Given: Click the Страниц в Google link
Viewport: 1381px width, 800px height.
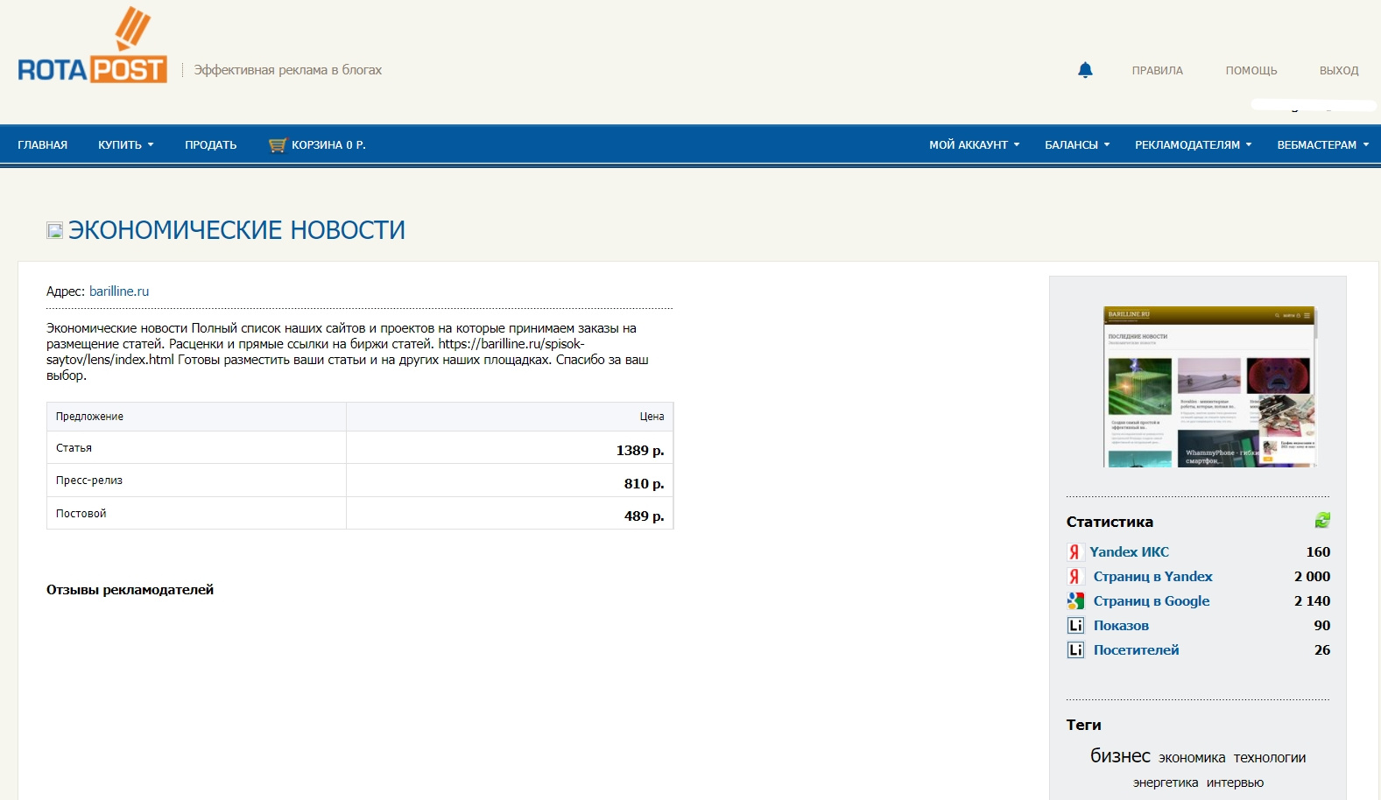Looking at the screenshot, I should (x=1152, y=601).
